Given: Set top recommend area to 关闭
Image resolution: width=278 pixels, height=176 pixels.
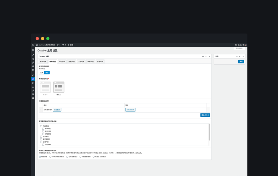Looking at the screenshot, I should click(x=42, y=73).
